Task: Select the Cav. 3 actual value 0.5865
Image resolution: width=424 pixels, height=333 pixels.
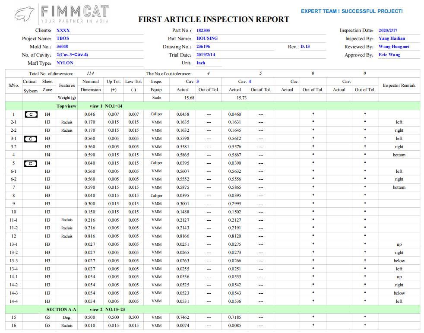Action: point(183,155)
